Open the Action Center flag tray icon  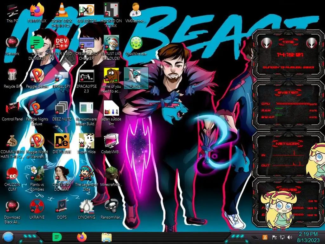275,237
